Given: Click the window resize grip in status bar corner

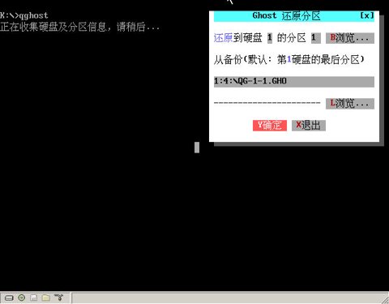Looking at the screenshot, I should [x=385, y=300].
